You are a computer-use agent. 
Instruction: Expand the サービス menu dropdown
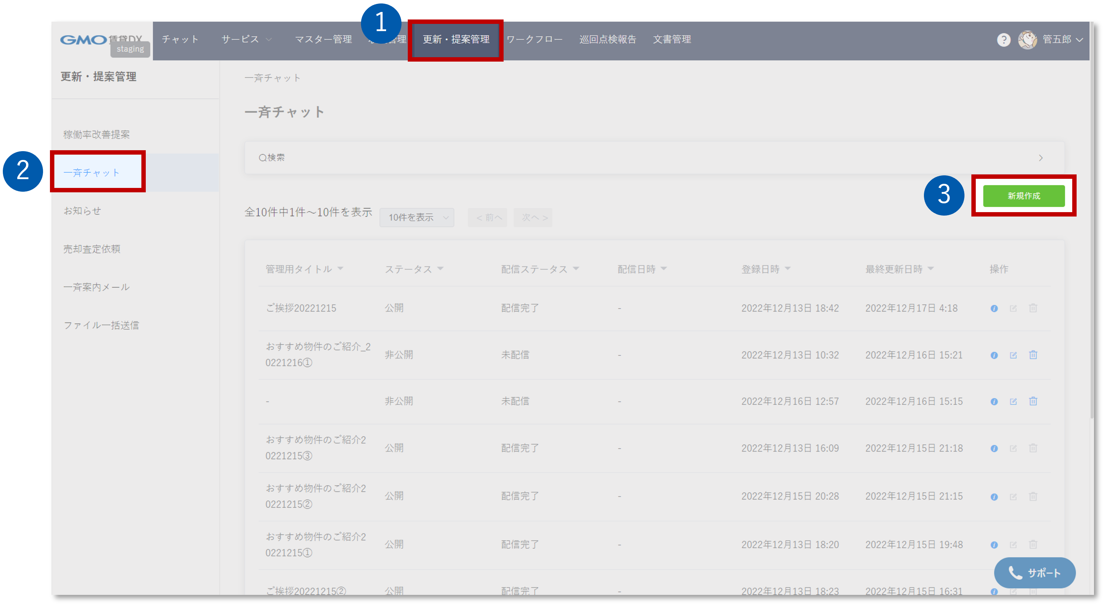(x=246, y=39)
